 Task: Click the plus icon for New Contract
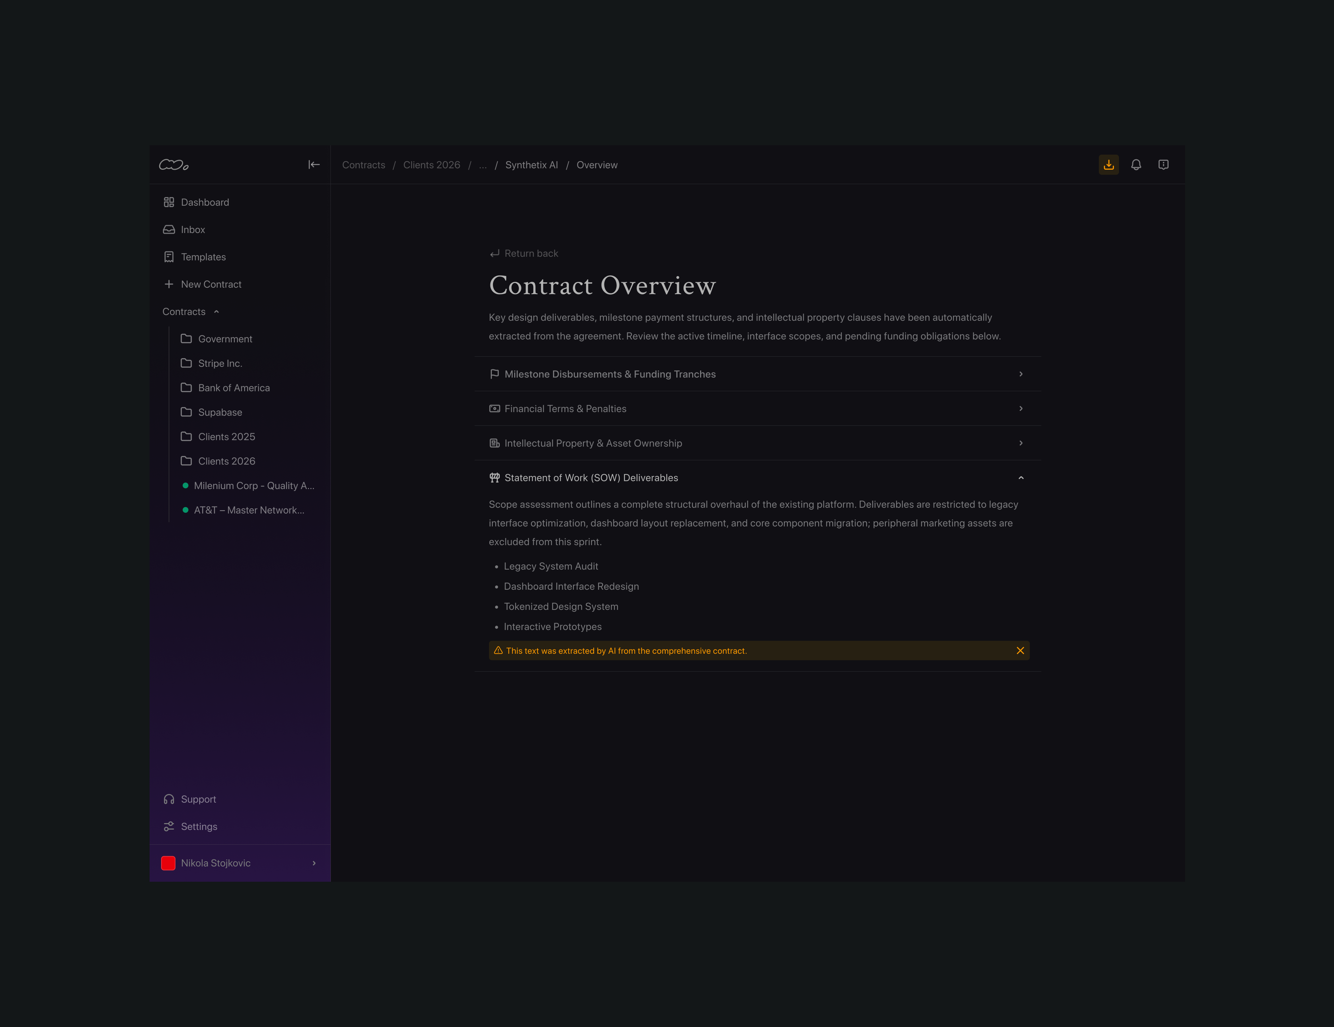point(169,284)
